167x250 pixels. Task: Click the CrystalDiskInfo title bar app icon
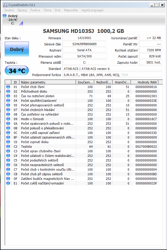[5, 5]
